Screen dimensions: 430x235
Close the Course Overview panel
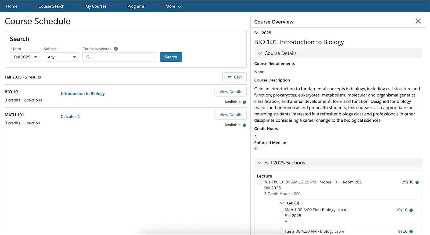click(x=418, y=21)
